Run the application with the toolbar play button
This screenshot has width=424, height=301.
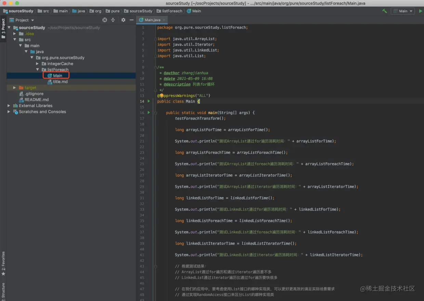[421, 11]
